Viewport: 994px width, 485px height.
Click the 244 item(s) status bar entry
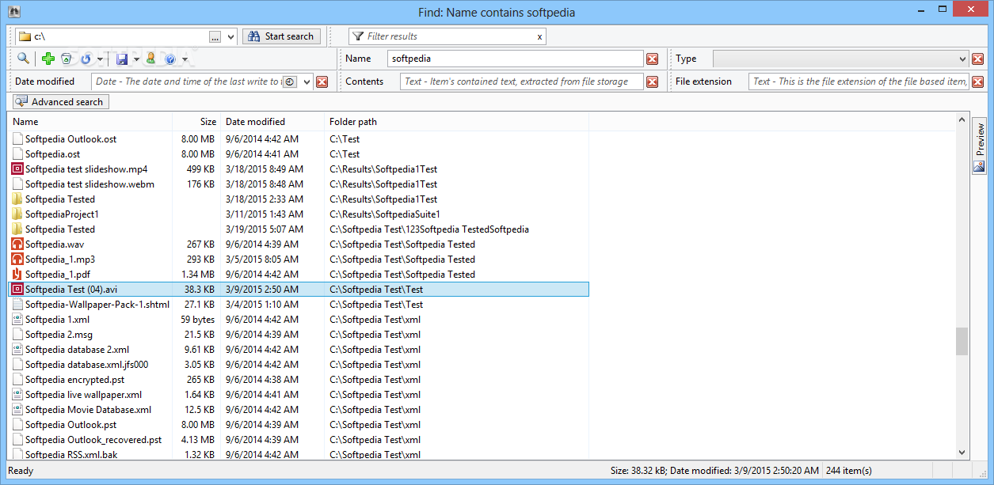(x=848, y=471)
